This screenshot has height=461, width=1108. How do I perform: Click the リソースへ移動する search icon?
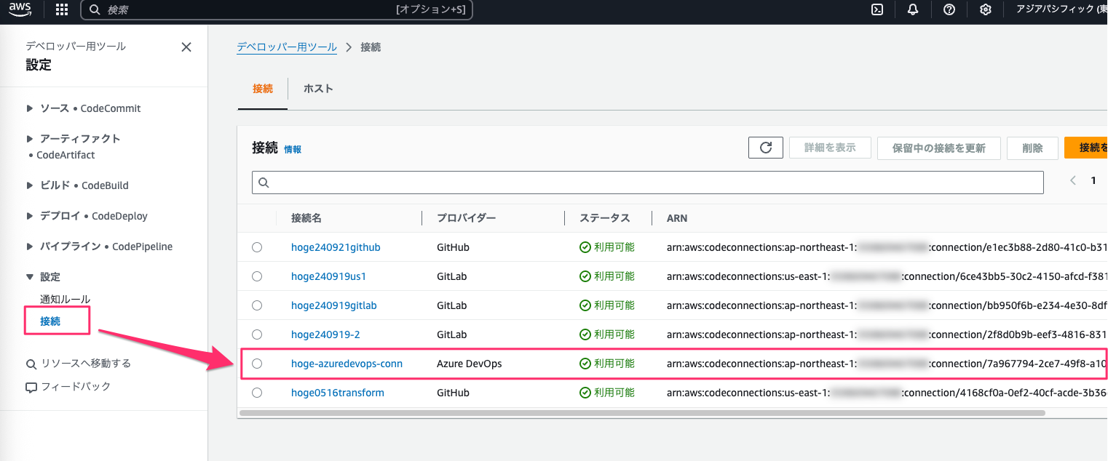[31, 364]
